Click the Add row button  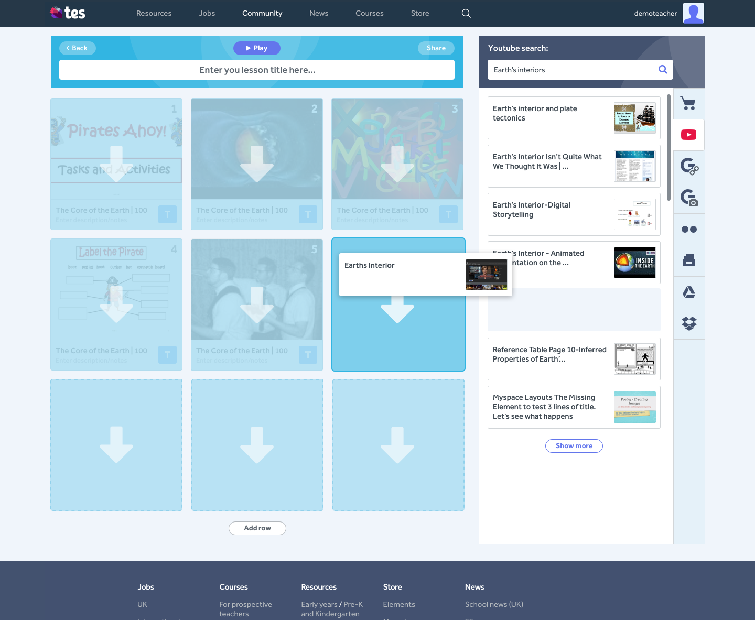click(257, 528)
